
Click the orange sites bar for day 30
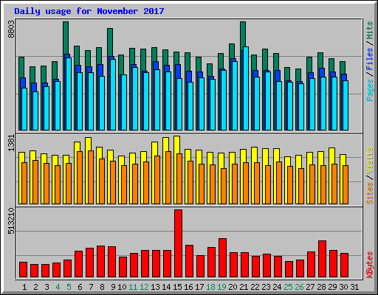tap(346, 184)
